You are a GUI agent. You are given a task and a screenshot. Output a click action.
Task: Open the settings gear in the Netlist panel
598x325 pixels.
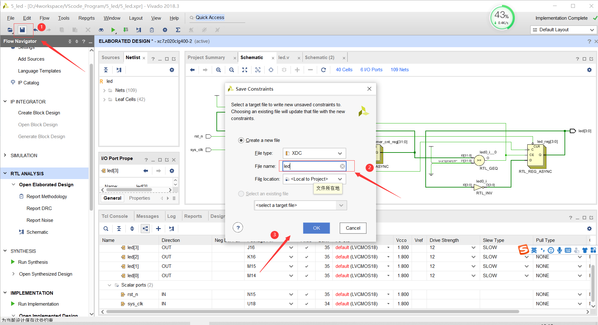[x=172, y=70]
